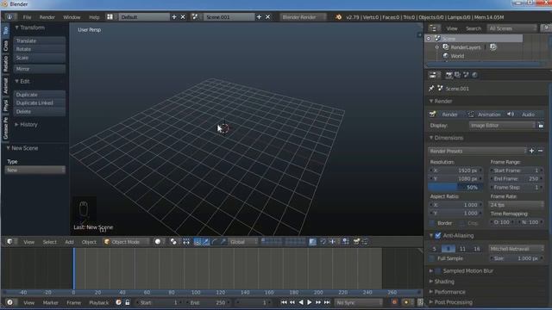Open the Blender Render engine dropdown
552x310 pixels.
(304, 17)
